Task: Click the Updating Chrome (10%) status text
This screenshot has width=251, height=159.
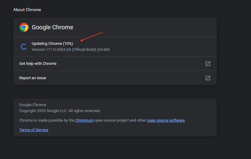Action: (x=52, y=44)
